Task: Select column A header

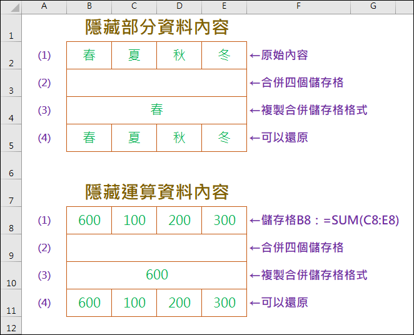Action: (44, 6)
